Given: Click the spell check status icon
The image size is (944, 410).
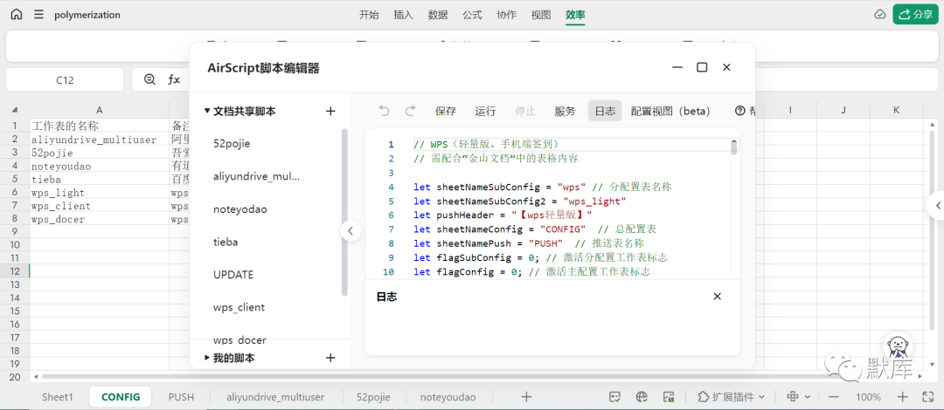Looking at the screenshot, I should coord(614,397).
